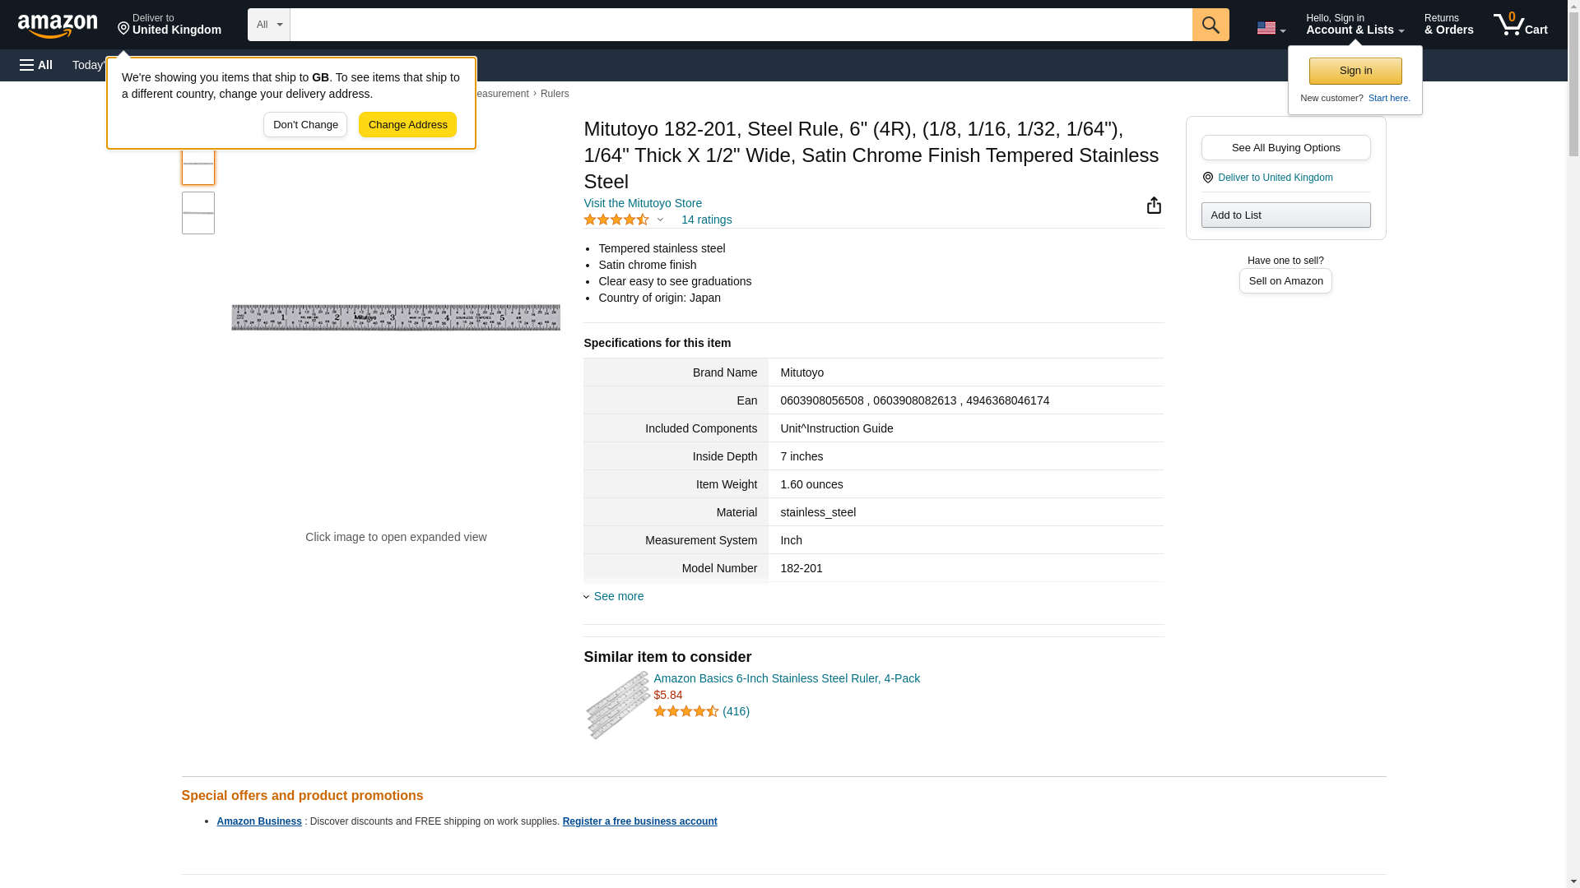
Task: Click the US flag language selector
Action: (1271, 28)
